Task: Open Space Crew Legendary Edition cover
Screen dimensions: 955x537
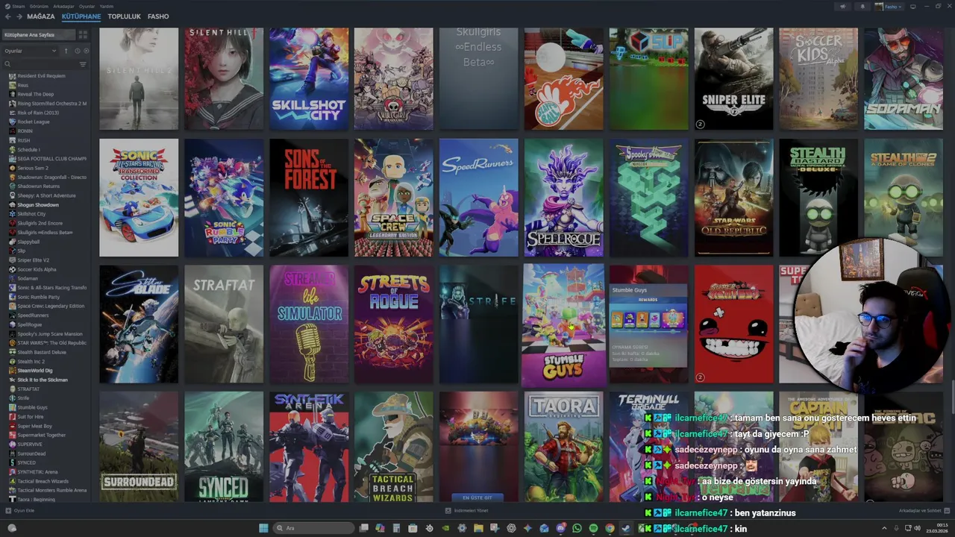Action: click(x=393, y=198)
